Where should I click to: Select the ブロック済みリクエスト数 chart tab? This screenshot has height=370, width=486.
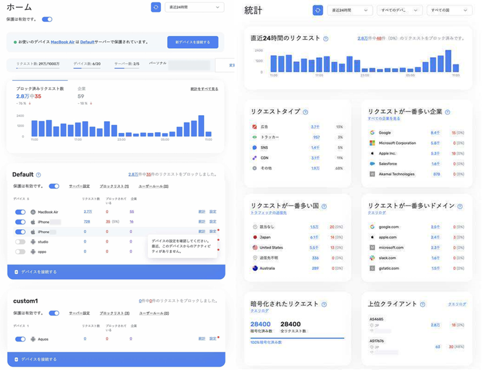click(40, 89)
